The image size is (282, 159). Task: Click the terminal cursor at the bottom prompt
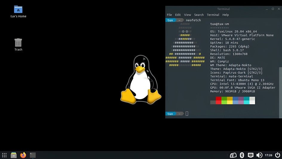(x=187, y=113)
